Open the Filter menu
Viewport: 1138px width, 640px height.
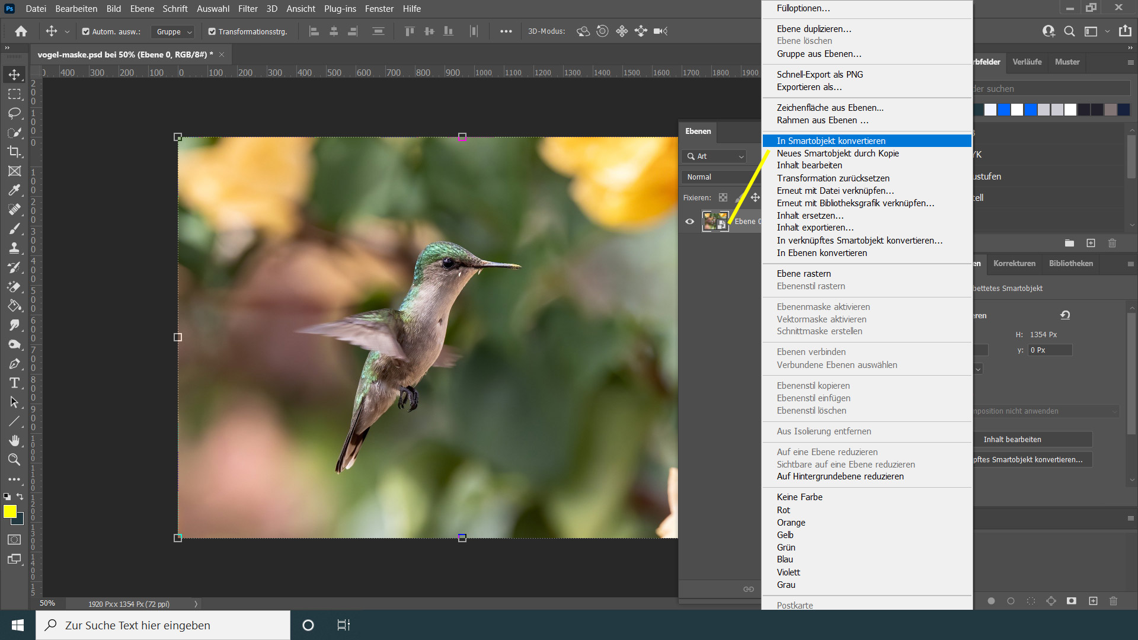[x=248, y=9]
